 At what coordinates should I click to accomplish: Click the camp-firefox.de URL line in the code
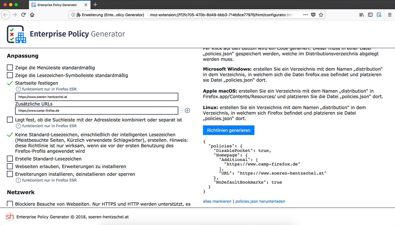tap(262, 164)
